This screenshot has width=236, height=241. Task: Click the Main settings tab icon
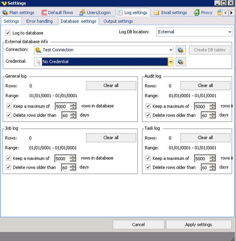click(x=5, y=13)
